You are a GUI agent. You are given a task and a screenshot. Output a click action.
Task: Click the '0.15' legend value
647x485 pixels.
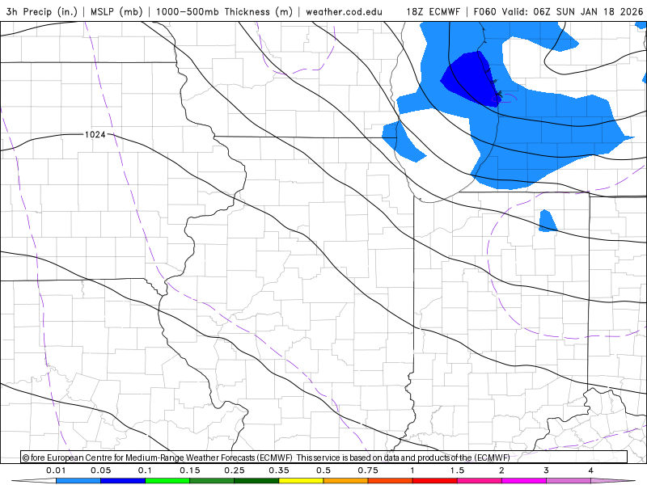pos(190,470)
